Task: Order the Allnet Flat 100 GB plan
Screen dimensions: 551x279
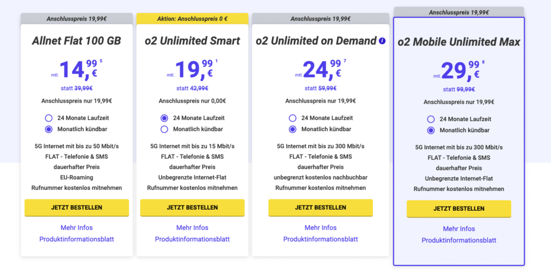Action: pyautogui.click(x=76, y=208)
